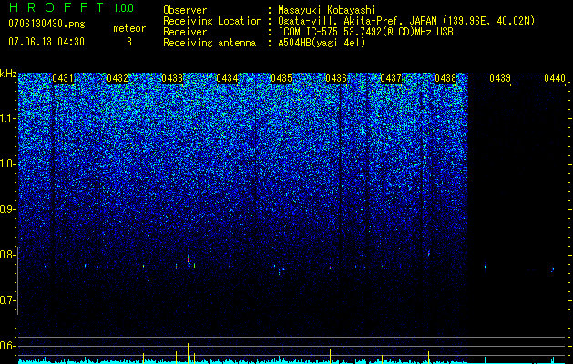Select the file name 0706130430.png

46,24
